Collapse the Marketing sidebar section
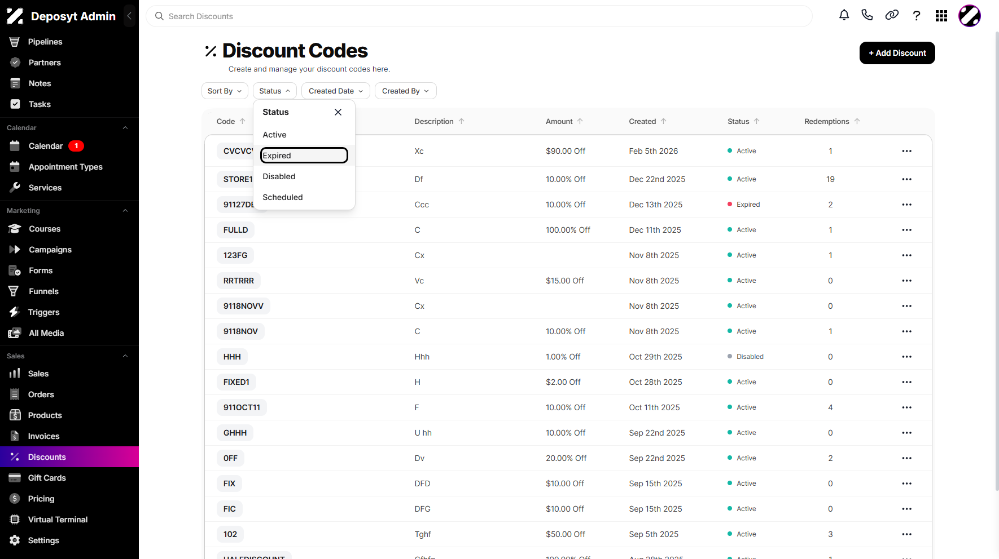 (x=125, y=211)
